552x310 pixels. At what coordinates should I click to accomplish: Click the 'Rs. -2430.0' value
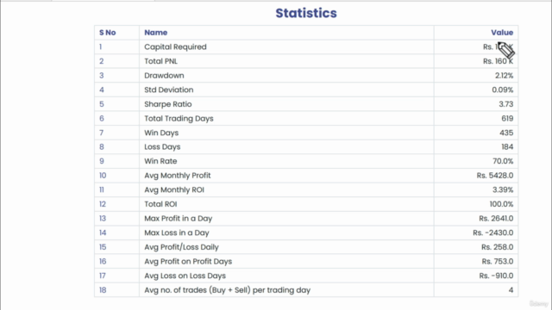[492, 232]
